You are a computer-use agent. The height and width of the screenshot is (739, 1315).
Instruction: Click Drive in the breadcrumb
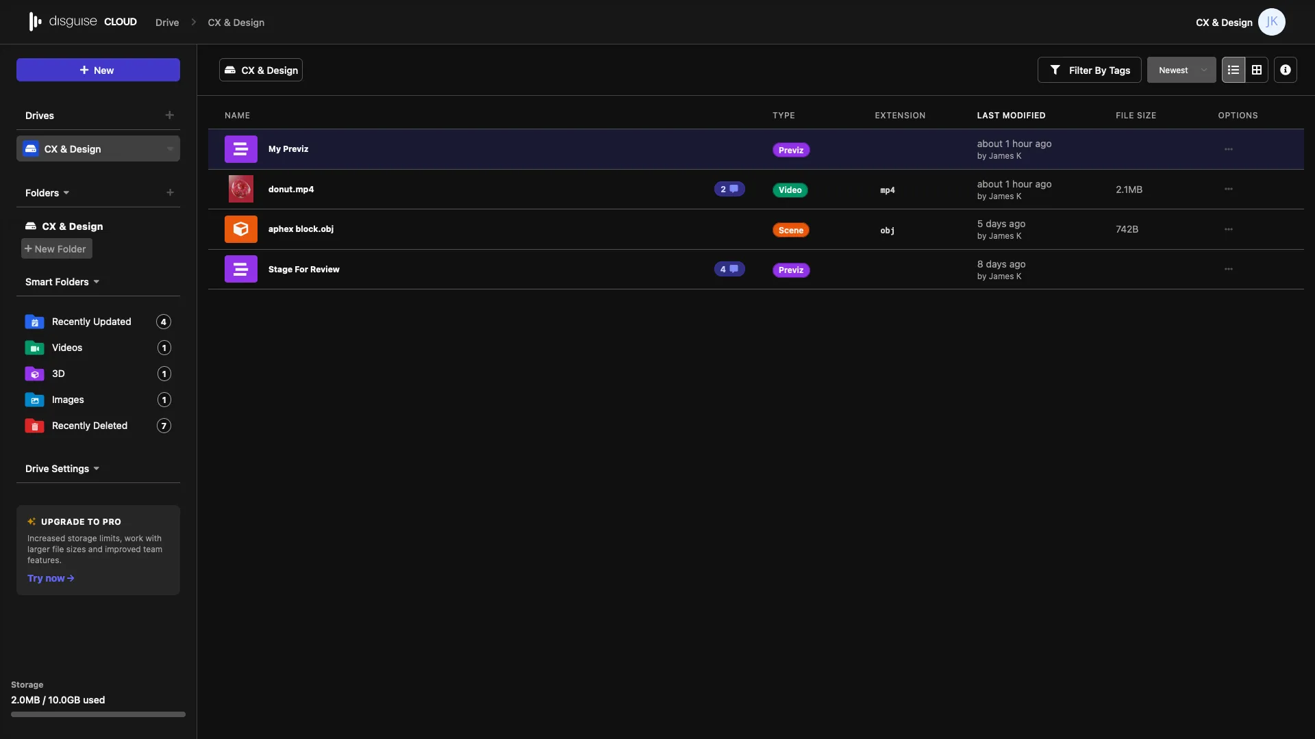pos(166,22)
